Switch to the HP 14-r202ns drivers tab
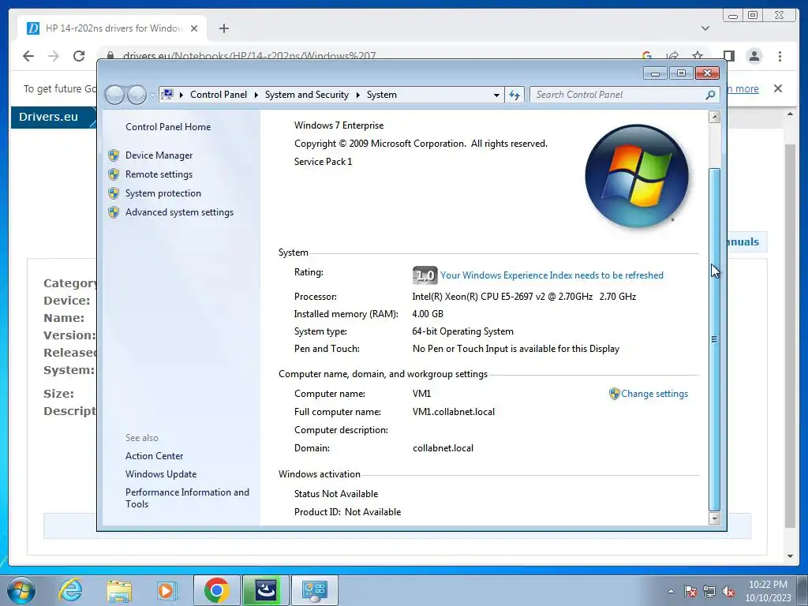Screen dimensions: 808x606 114,28
